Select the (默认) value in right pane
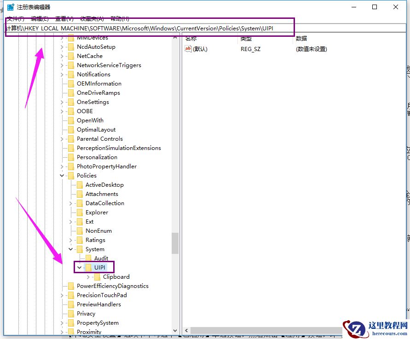 pyautogui.click(x=201, y=49)
